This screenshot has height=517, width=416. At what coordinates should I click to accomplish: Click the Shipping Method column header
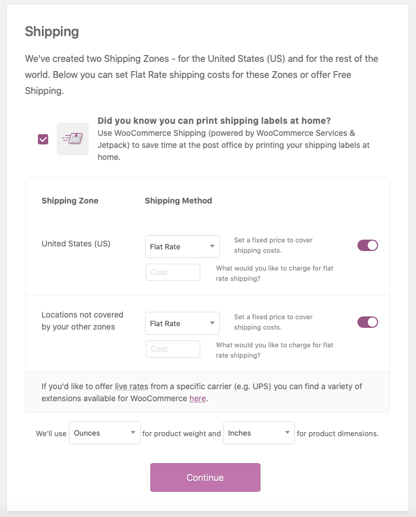(178, 201)
